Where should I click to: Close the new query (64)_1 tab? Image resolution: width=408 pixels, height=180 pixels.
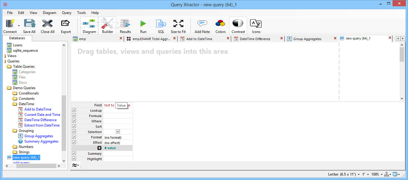(x=390, y=38)
